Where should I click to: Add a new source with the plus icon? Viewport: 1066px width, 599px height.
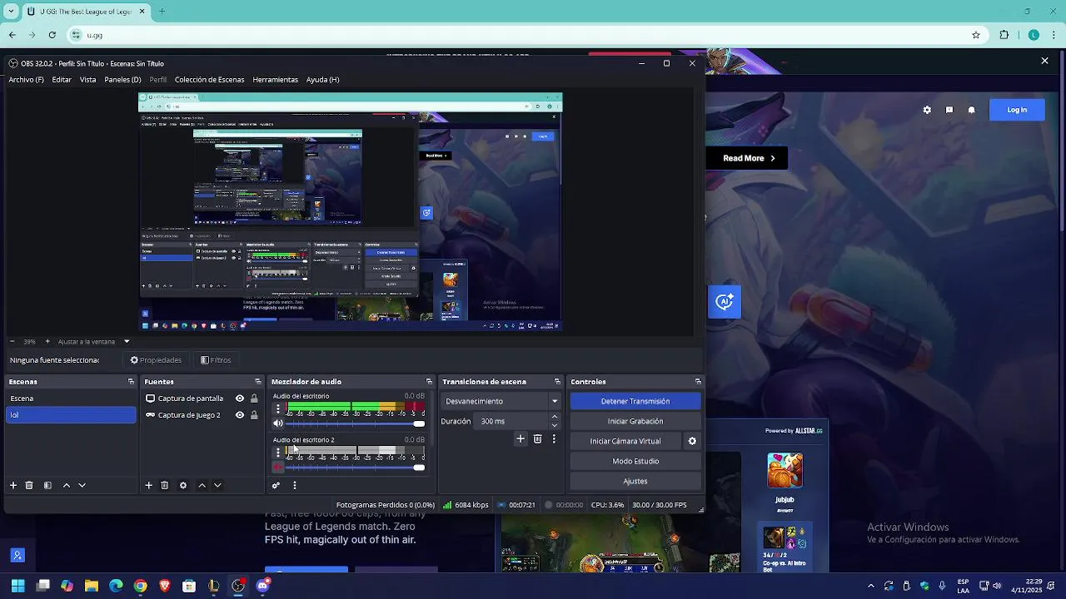point(148,485)
